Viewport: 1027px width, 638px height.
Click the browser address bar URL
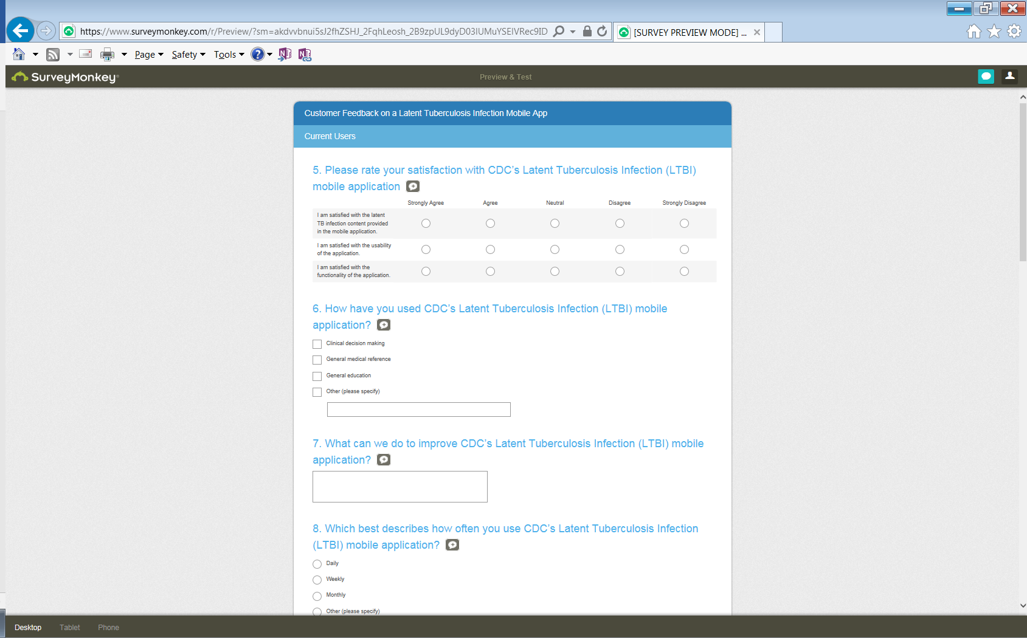(314, 32)
